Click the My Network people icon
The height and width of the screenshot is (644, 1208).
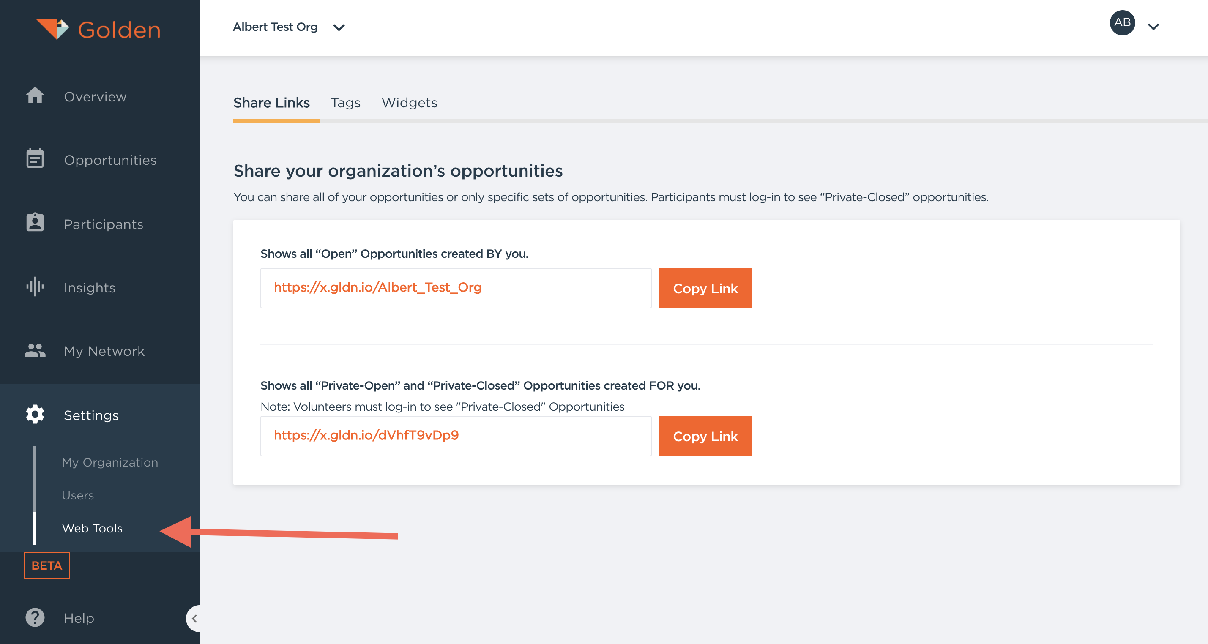[35, 350]
